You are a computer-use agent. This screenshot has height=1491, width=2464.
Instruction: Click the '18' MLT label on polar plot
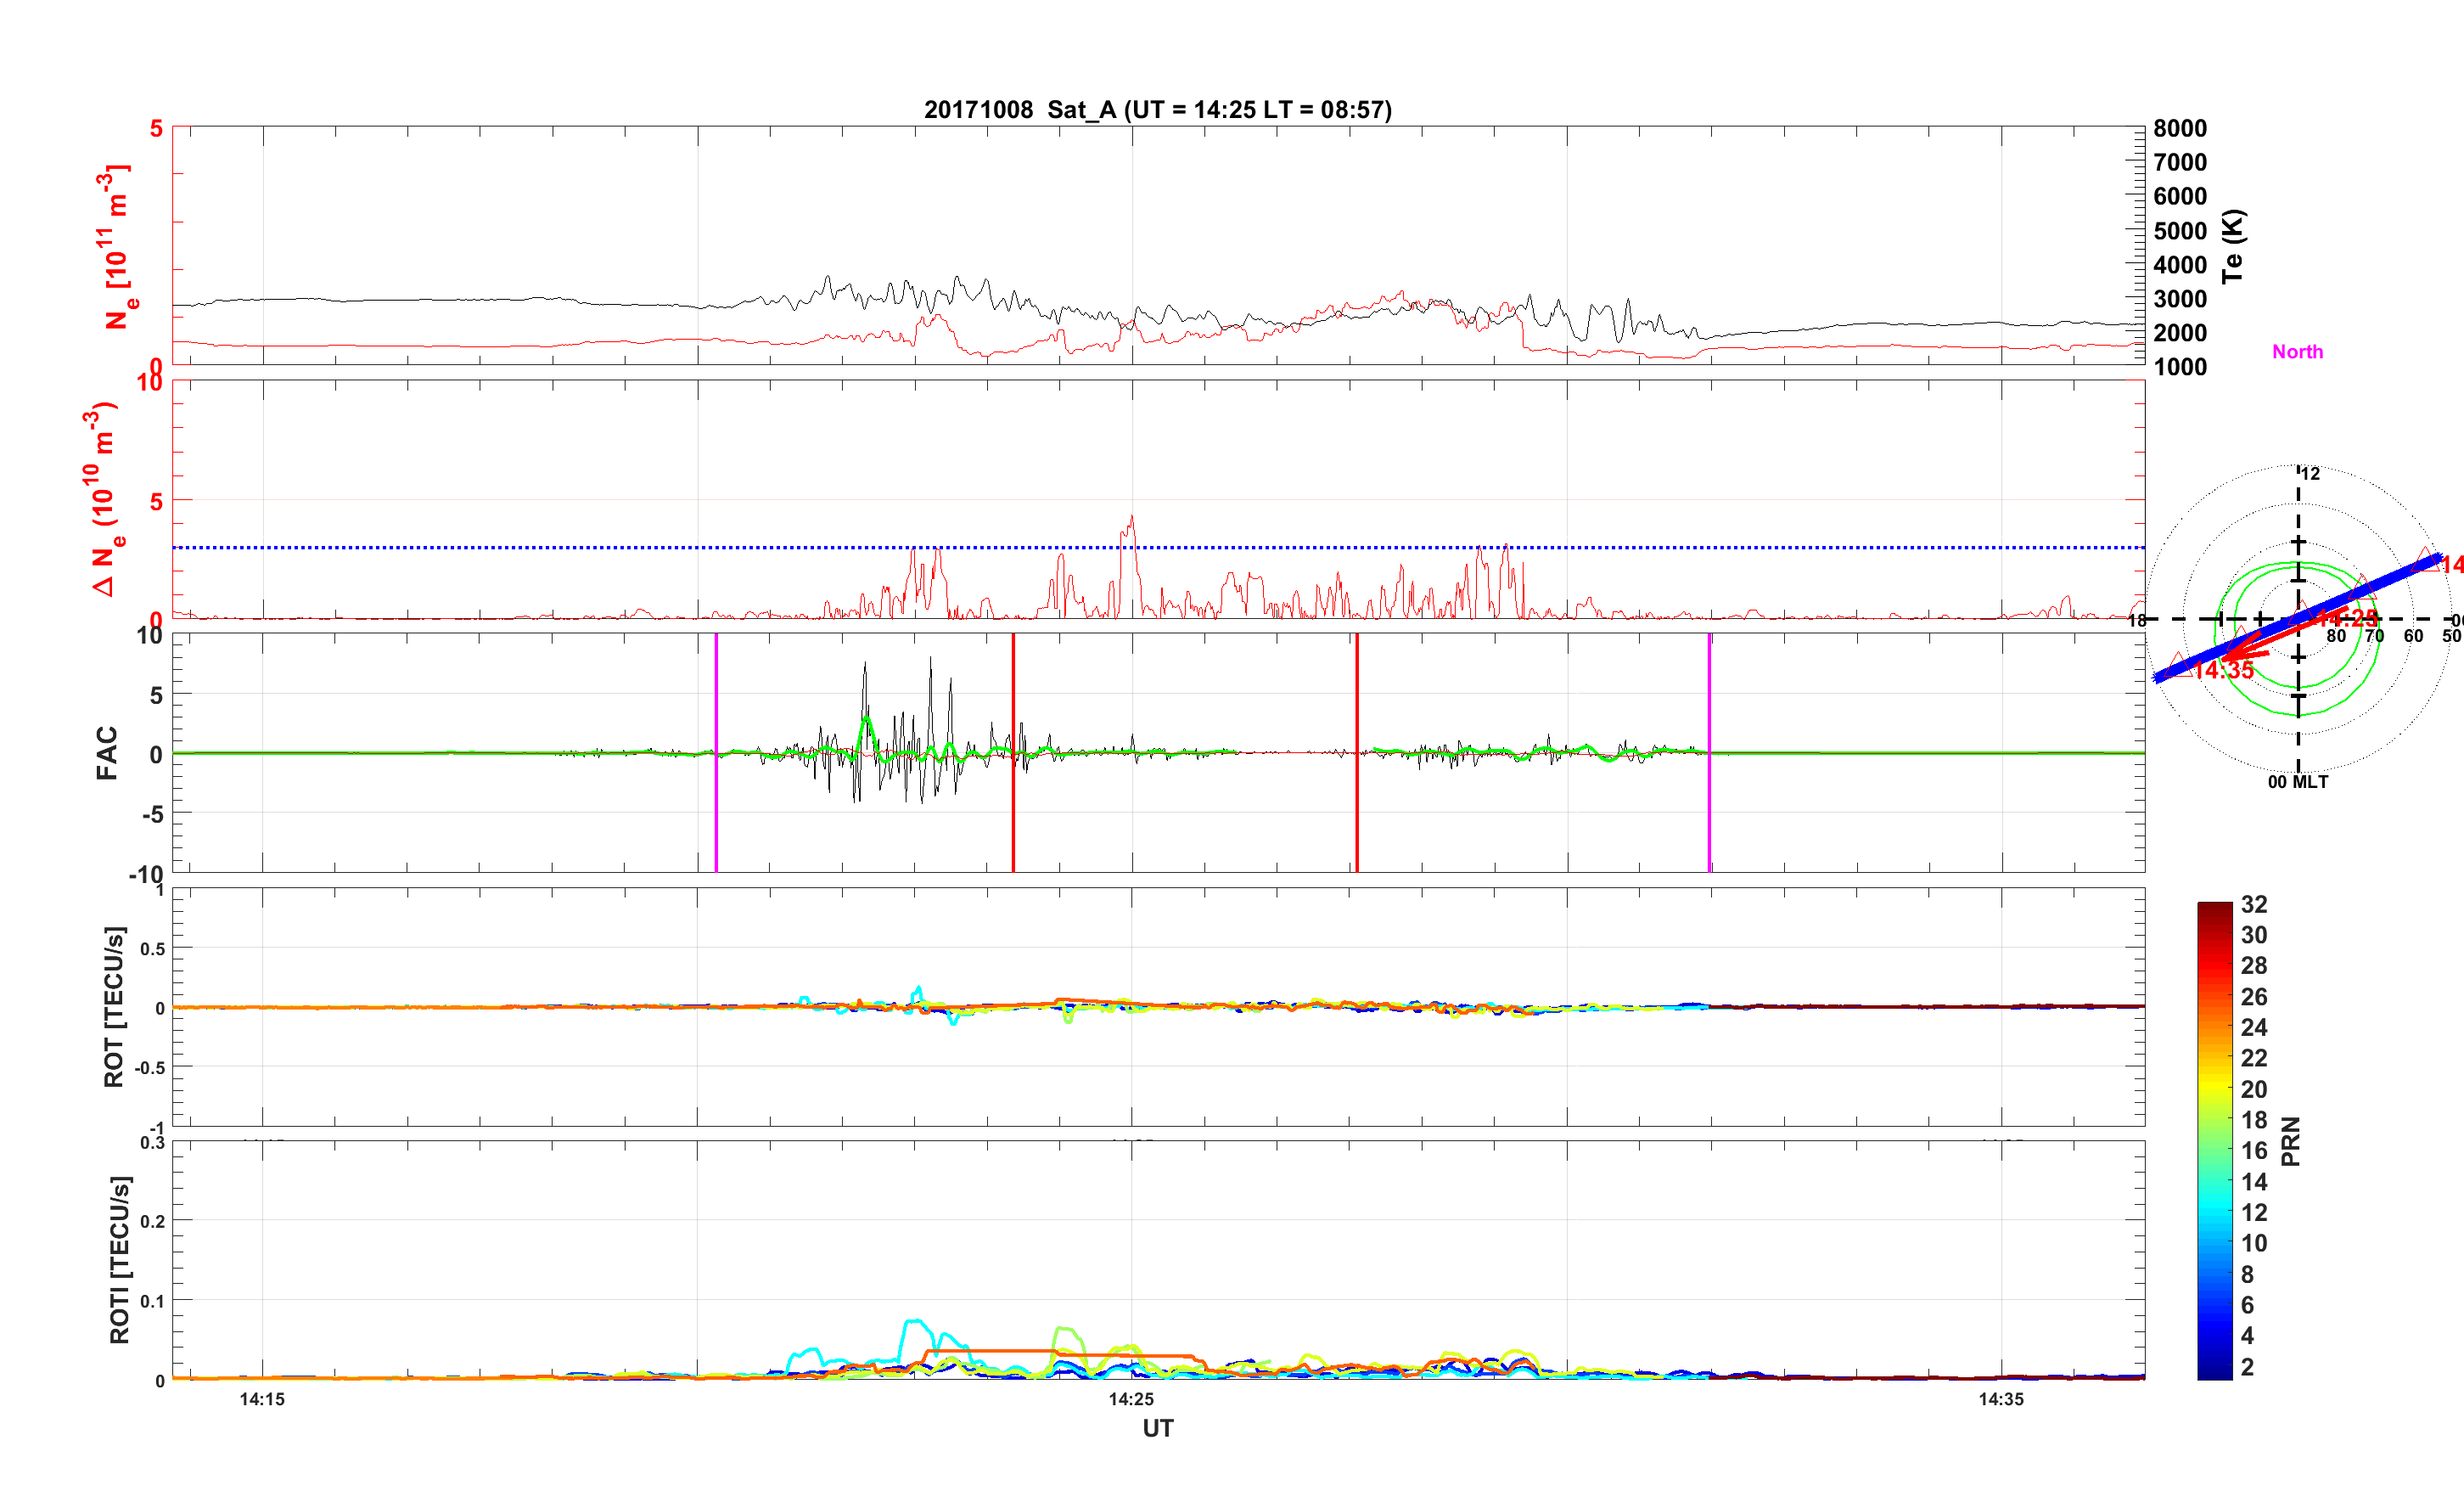point(2137,621)
